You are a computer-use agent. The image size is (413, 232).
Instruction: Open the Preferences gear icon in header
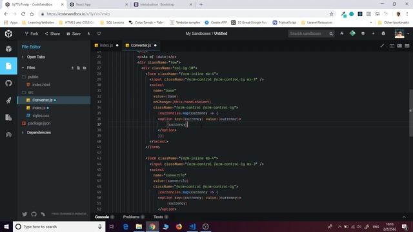(x=363, y=34)
